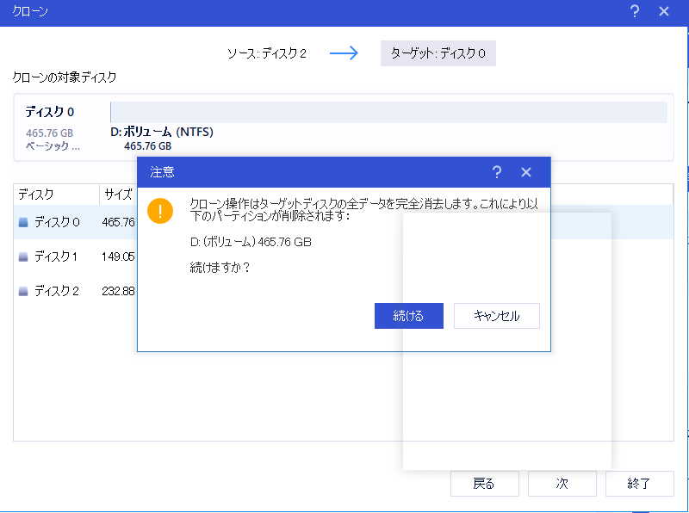
Task: Click the orange warning exclamation icon
Action: pyautogui.click(x=160, y=210)
